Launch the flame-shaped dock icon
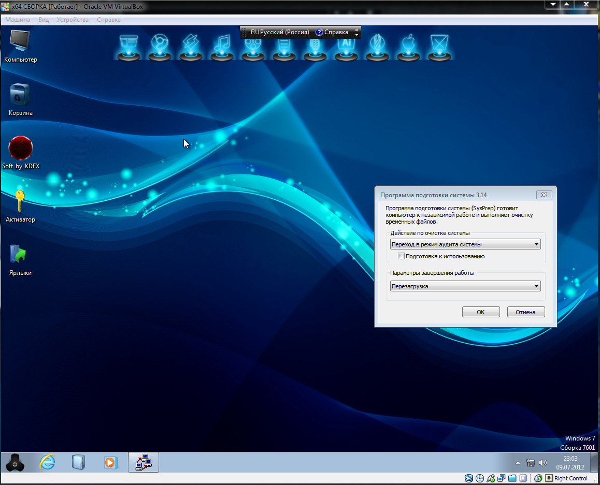 pyautogui.click(x=377, y=47)
